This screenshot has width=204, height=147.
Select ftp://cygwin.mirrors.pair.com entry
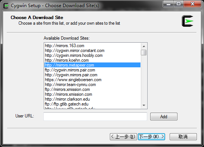(x=93, y=70)
